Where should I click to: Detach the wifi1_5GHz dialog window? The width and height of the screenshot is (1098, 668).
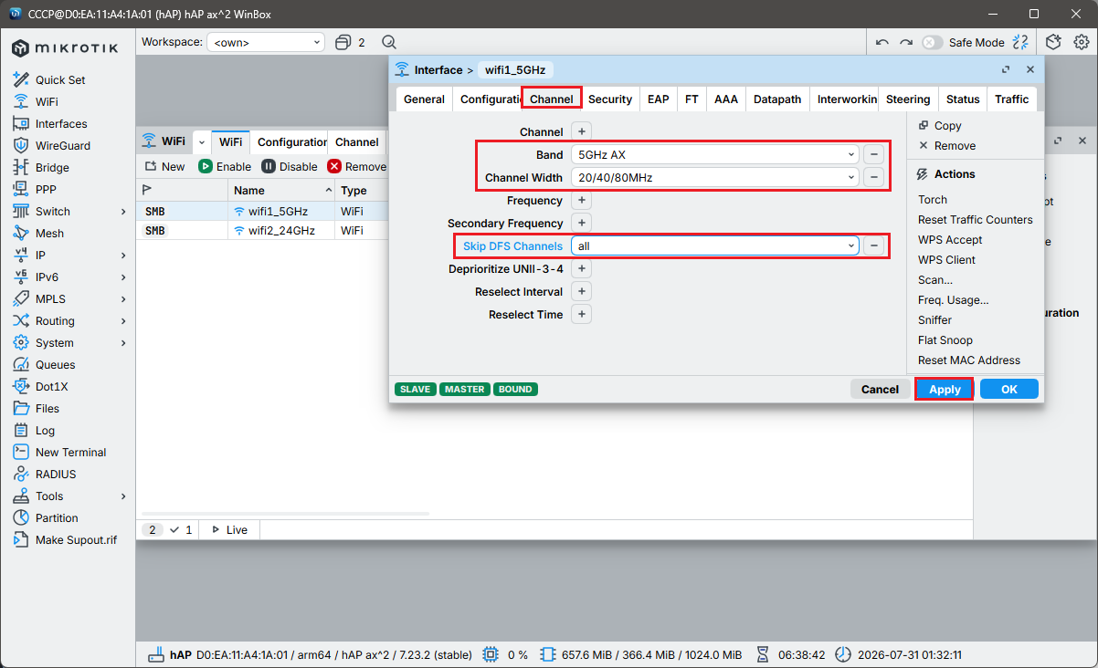[x=1006, y=69]
